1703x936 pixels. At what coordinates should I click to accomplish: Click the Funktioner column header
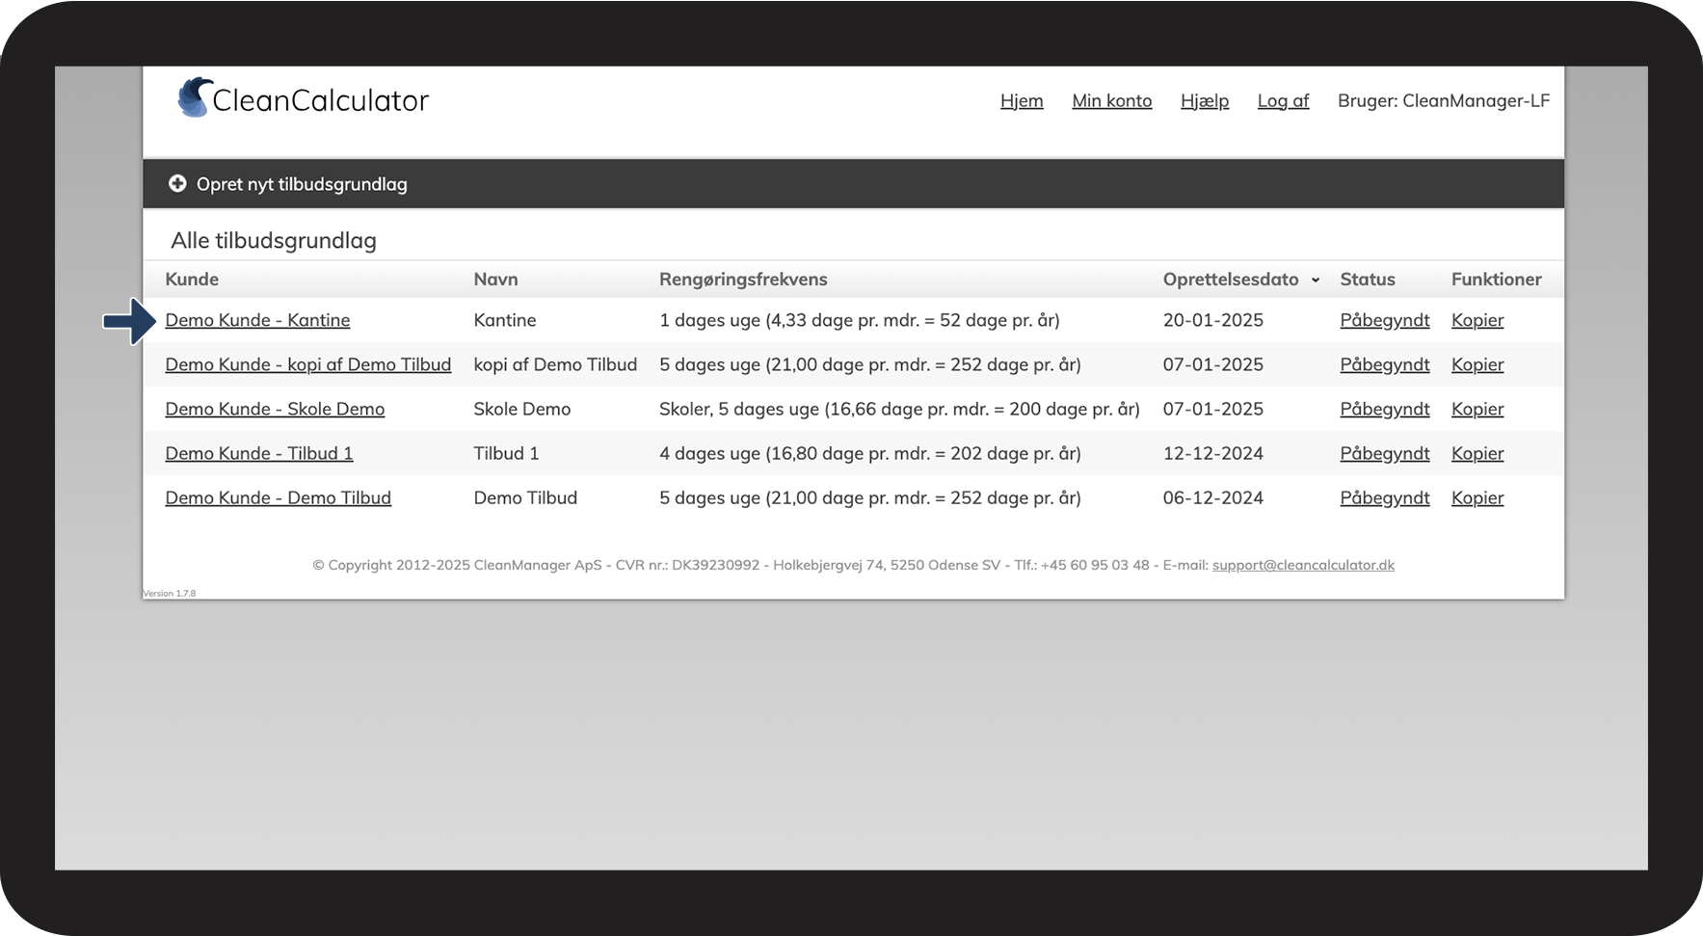pyautogui.click(x=1497, y=280)
